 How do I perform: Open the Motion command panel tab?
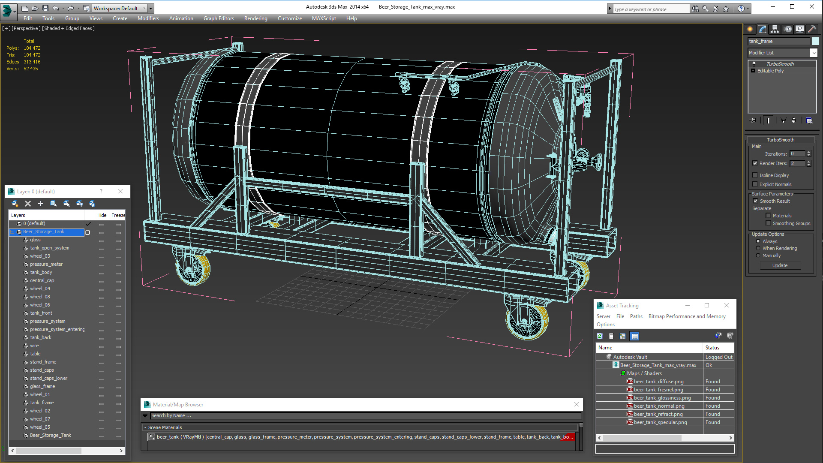(x=787, y=29)
